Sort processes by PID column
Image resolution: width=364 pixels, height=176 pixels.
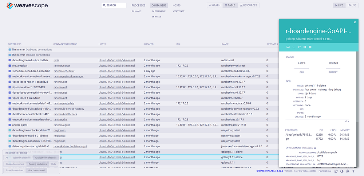(x=321, y=130)
